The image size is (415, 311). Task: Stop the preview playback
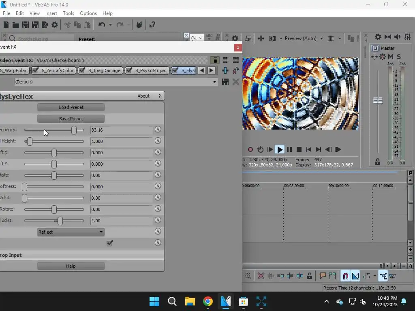click(x=299, y=149)
